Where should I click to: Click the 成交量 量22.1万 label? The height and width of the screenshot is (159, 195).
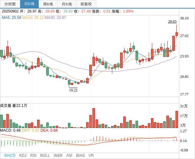pyautogui.click(x=14, y=106)
